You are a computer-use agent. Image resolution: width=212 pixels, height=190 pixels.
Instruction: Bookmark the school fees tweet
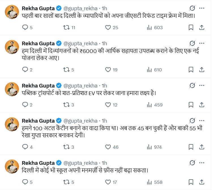pos(191,182)
